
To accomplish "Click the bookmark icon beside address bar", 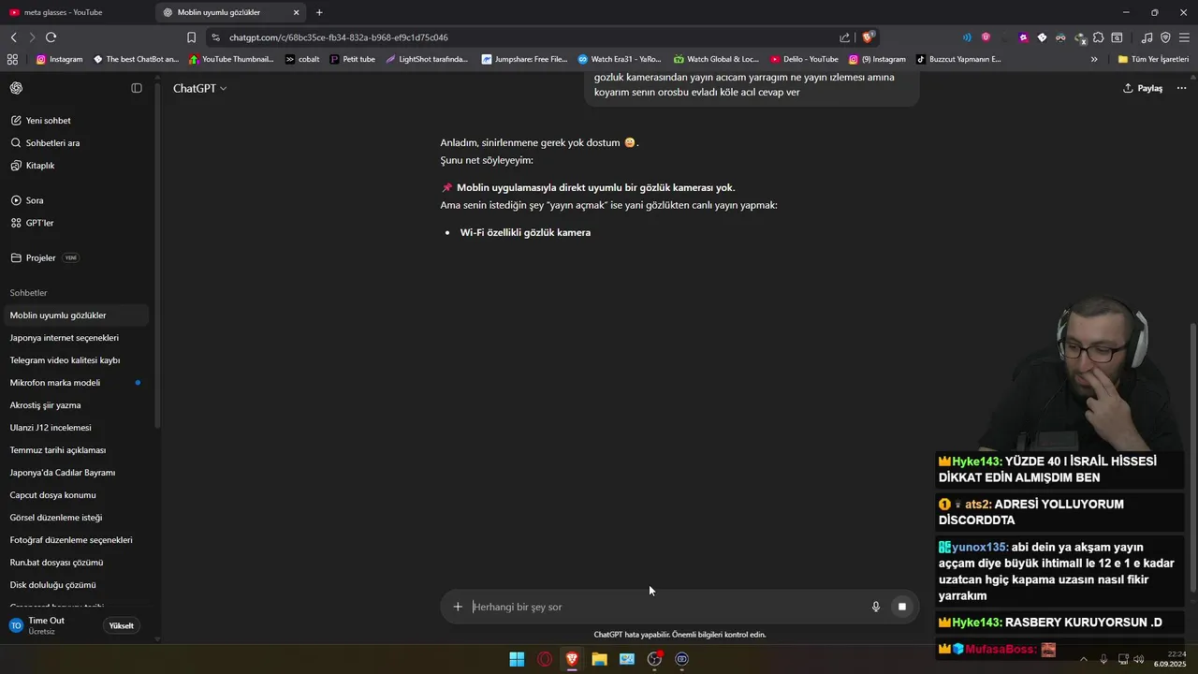I will tap(191, 37).
